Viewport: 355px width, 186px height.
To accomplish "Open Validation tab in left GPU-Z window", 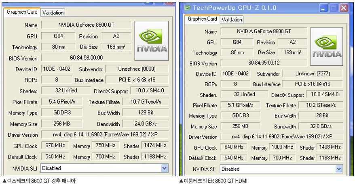I will [53, 13].
